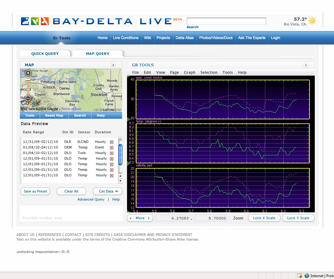The image size is (334, 279).
Task: Click the map Tools button
Action: [30, 115]
